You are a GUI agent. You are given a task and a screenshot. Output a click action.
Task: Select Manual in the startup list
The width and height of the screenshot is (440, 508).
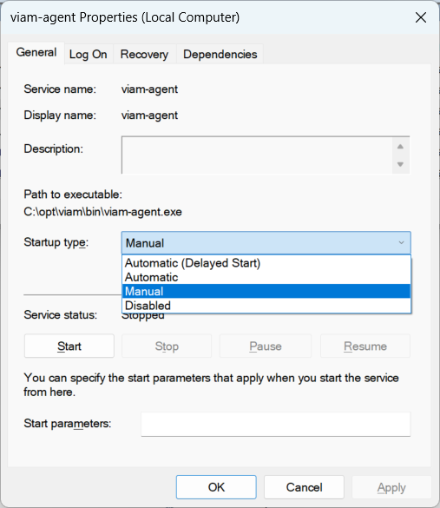[x=266, y=291]
